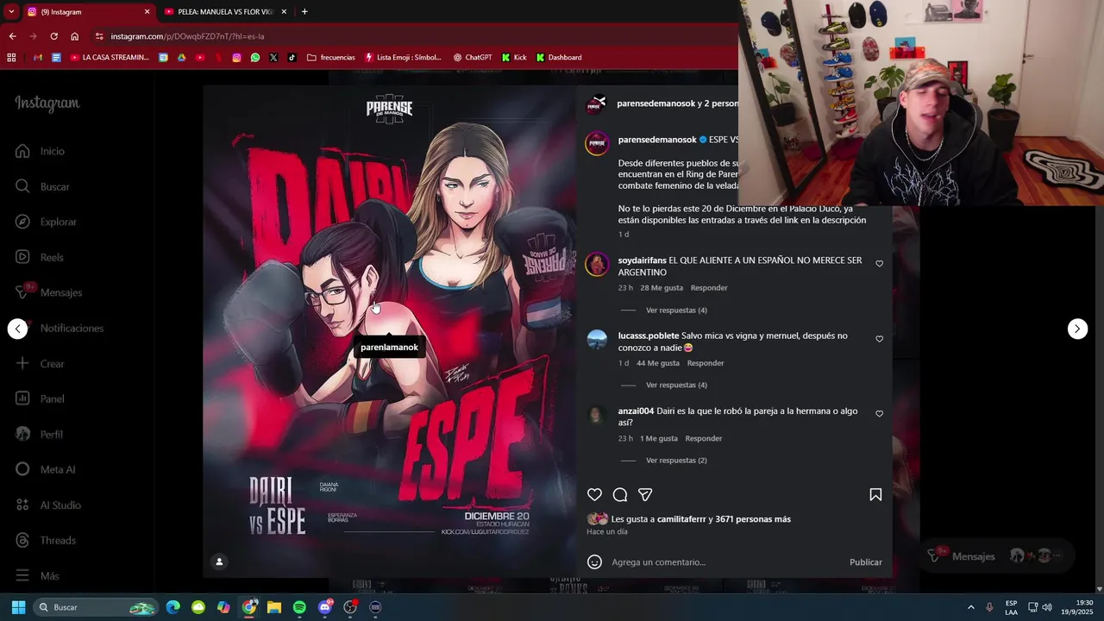The width and height of the screenshot is (1104, 621).
Task: Like the post with the heart icon
Action: coord(594,495)
